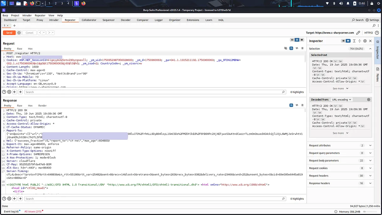
Task: Open the View menu
Action: pyautogui.click(x=51, y=15)
